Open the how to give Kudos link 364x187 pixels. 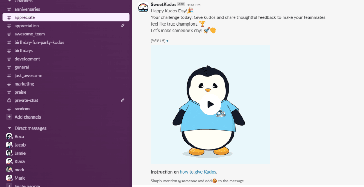198,172
